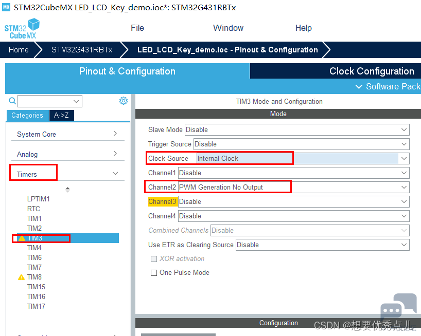The image size is (421, 336).
Task: Click LED_LCD_Key_demo.ioc breadcrumb
Action: [x=227, y=50]
